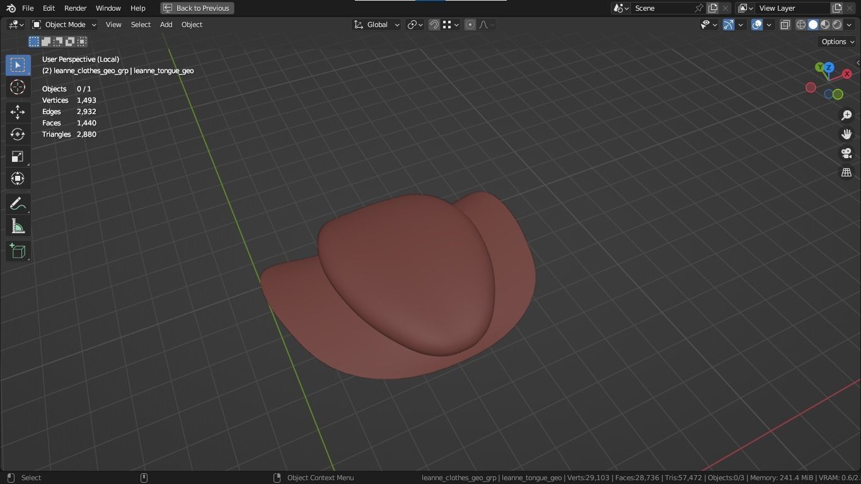Switch to rendered viewport shading
Screen dimensions: 861x484
(837, 25)
